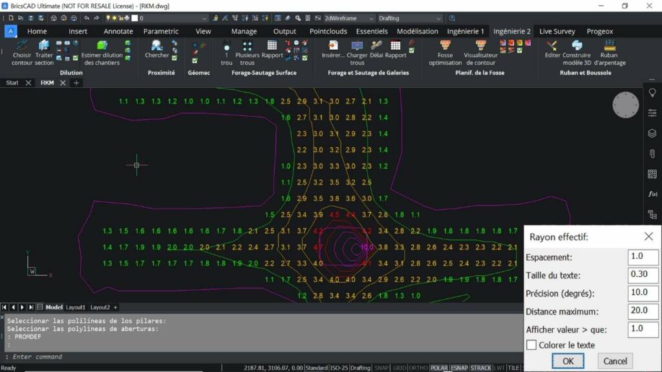Open Rapport in Forage-Sautage Surface
Viewport: 662px width, 372px height.
pyautogui.click(x=272, y=49)
